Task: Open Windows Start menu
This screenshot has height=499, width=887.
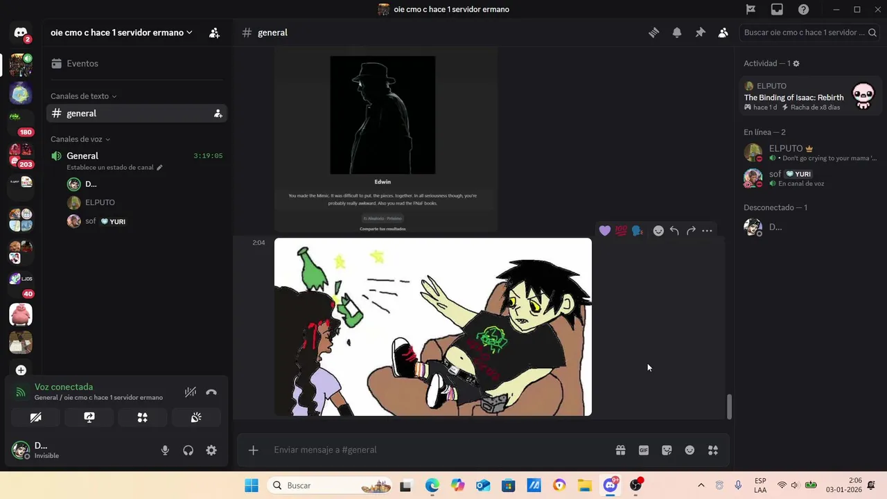Action: 252,485
